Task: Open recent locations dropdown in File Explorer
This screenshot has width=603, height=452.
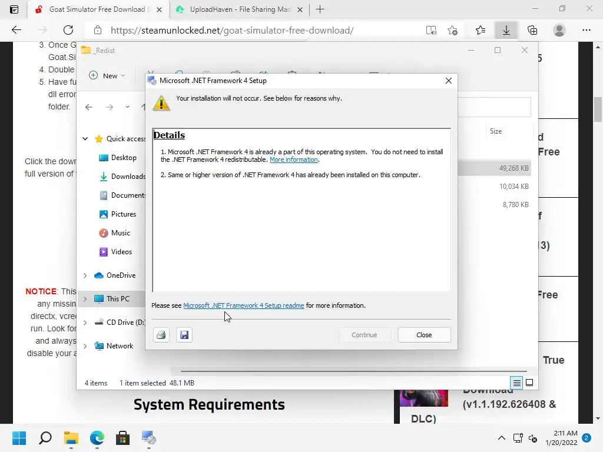Action: pos(127,107)
